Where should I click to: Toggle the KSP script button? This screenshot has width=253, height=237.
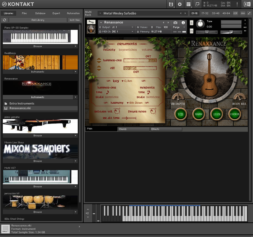(235, 13)
